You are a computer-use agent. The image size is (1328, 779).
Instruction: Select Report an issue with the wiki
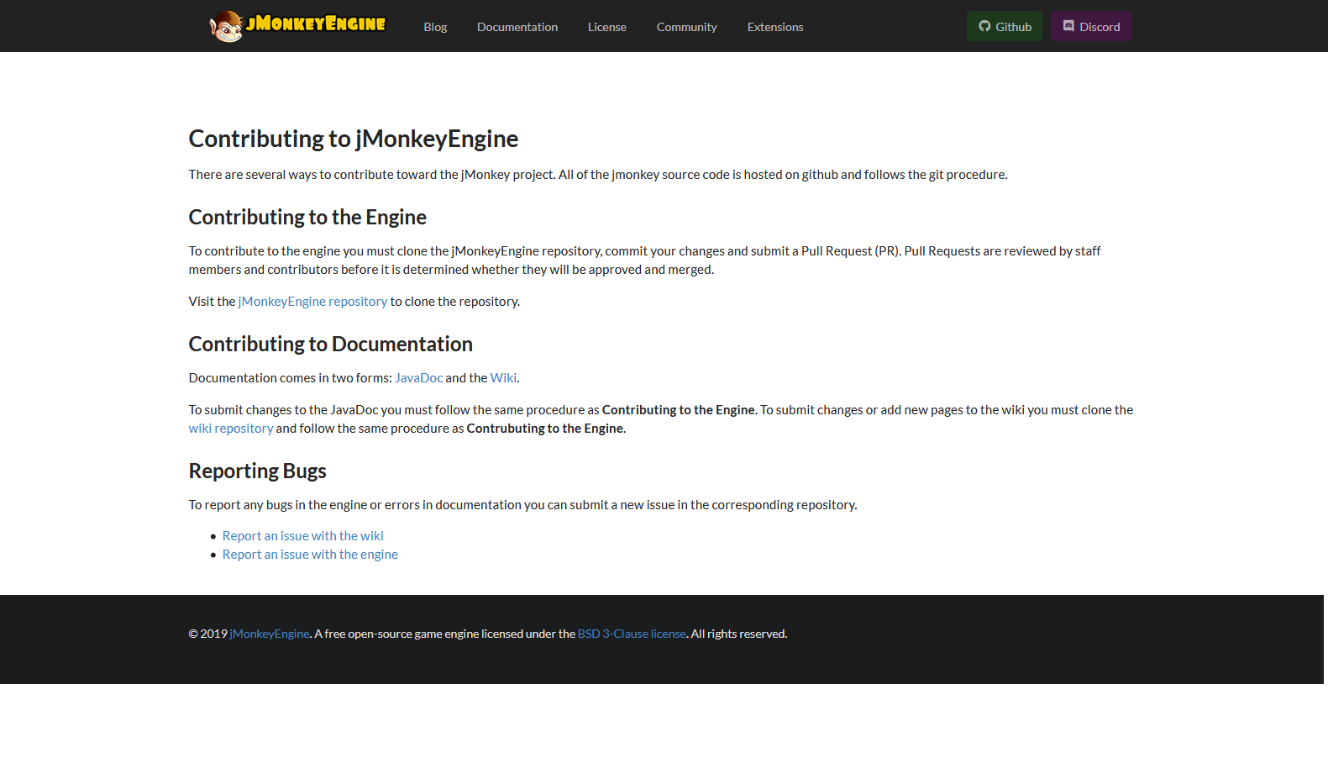pyautogui.click(x=303, y=536)
